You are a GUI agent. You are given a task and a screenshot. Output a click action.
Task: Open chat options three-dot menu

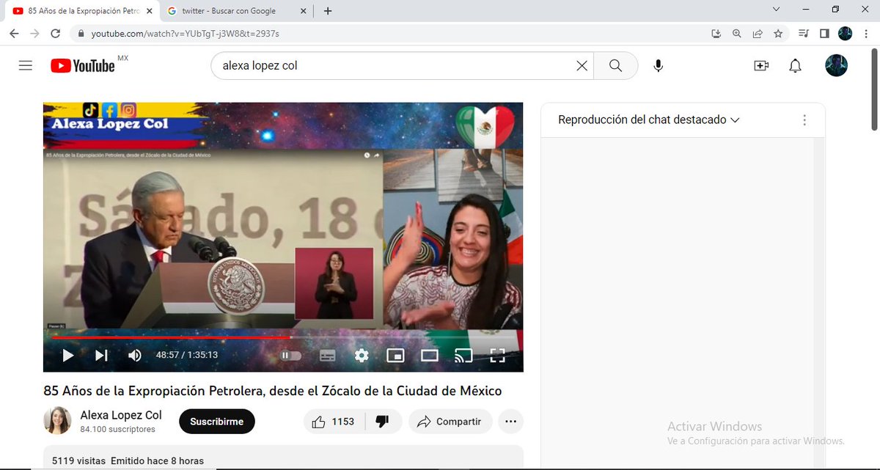click(804, 120)
